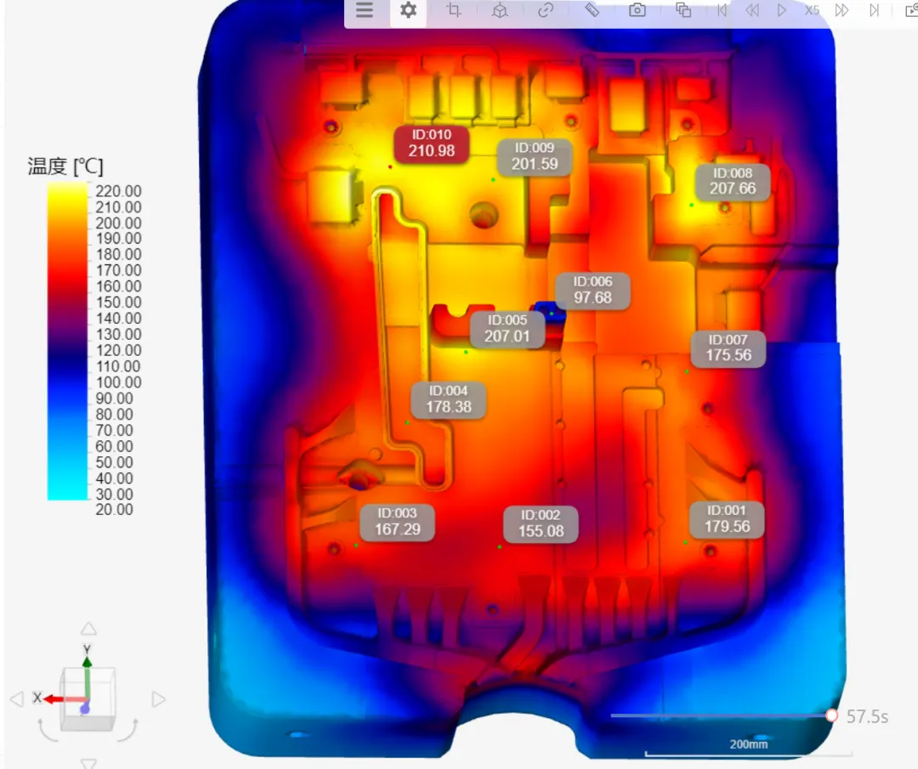Roll view with the curved arrow at lower left
The height and width of the screenshot is (769, 918).
(x=47, y=730)
